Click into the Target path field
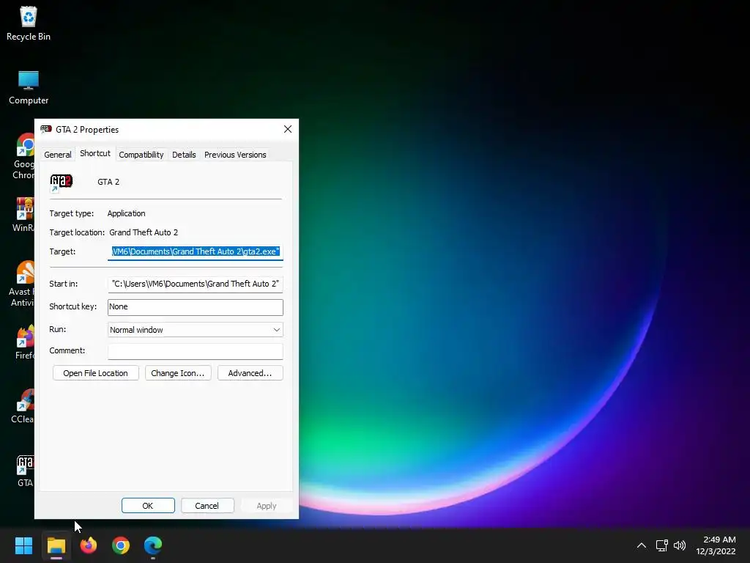Viewport: 750px width, 563px height. pos(195,251)
